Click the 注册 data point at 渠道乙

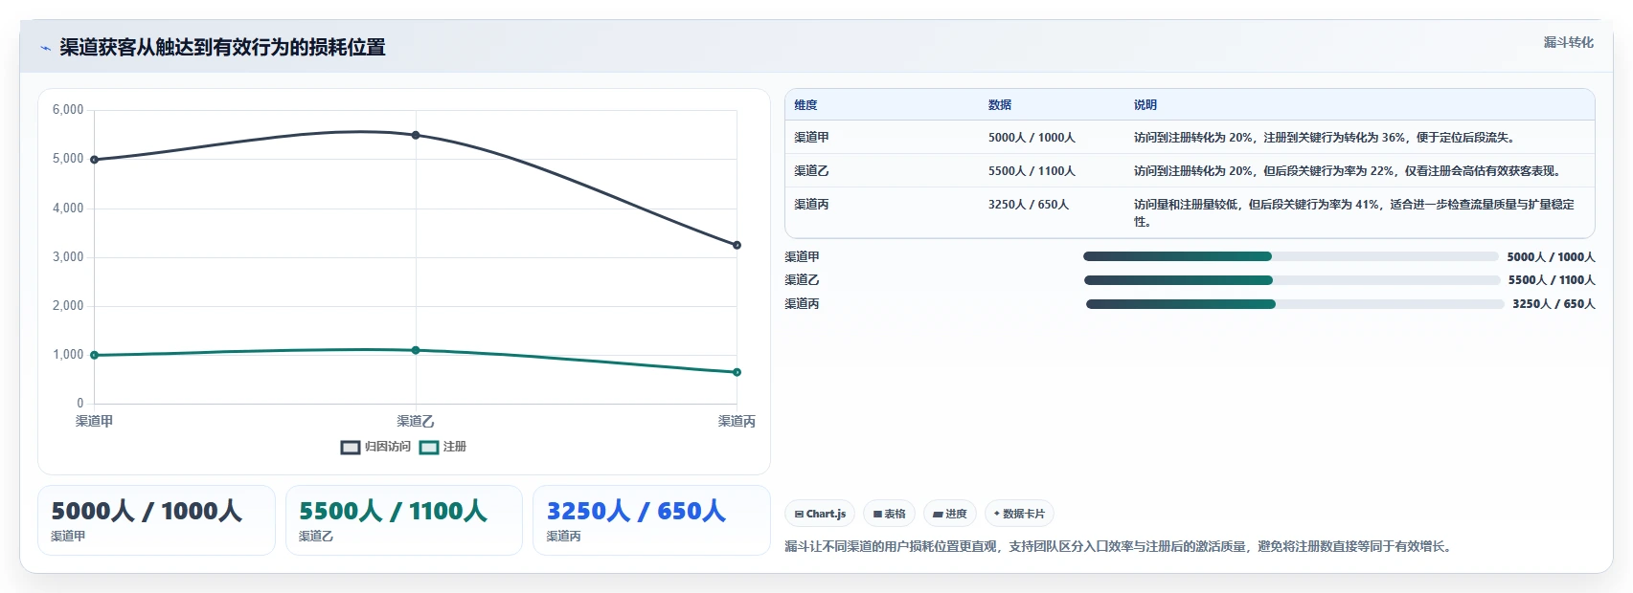(x=416, y=350)
